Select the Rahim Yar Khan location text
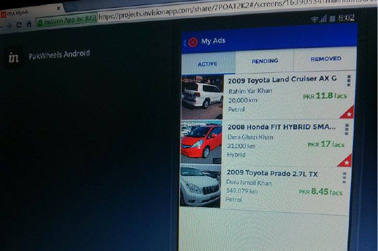The height and width of the screenshot is (251, 378). (x=250, y=91)
